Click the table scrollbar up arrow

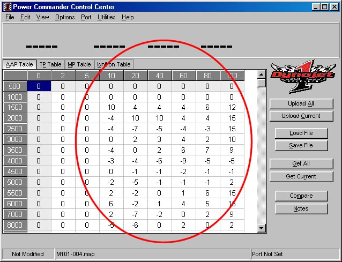(261, 75)
